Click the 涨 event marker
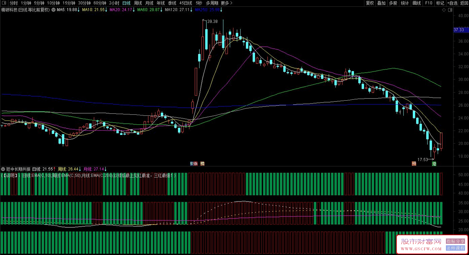This screenshot has height=255, width=469. click(x=196, y=164)
